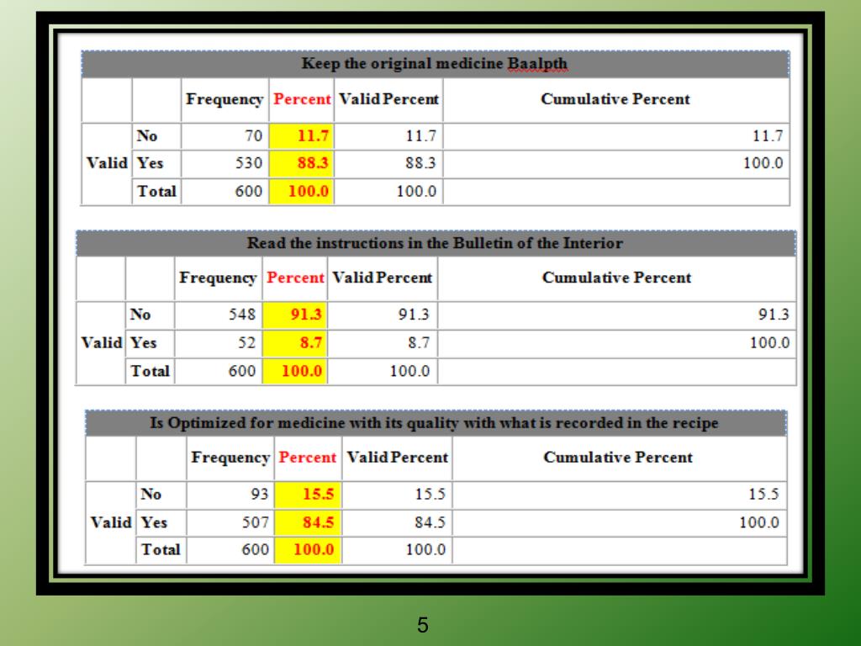Click the No row label beside 548

(x=140, y=315)
